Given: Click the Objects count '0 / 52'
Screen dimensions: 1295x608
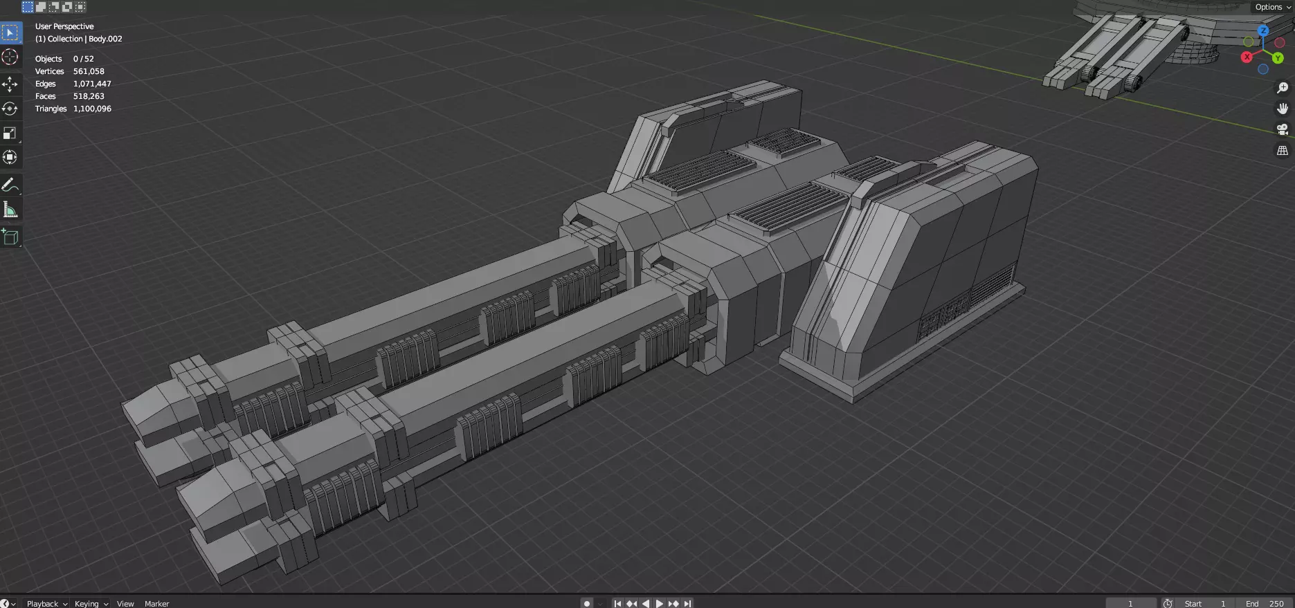Looking at the screenshot, I should (83, 59).
